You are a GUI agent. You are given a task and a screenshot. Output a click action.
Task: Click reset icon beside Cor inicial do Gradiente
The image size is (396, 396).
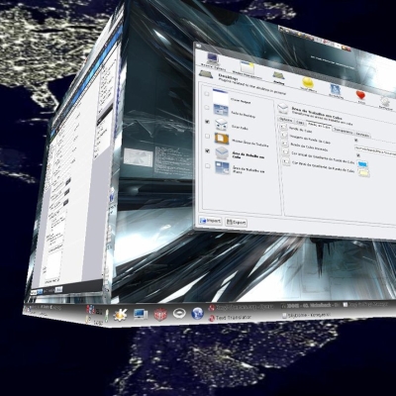point(285,152)
